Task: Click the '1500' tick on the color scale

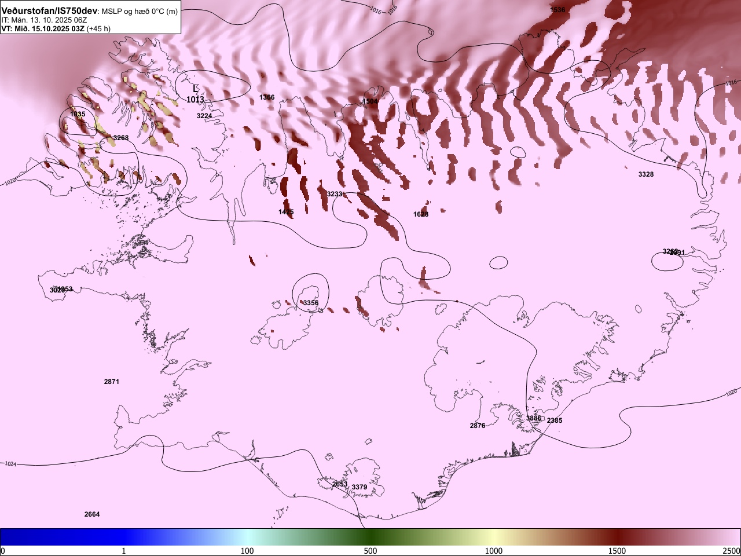Action: click(x=617, y=550)
